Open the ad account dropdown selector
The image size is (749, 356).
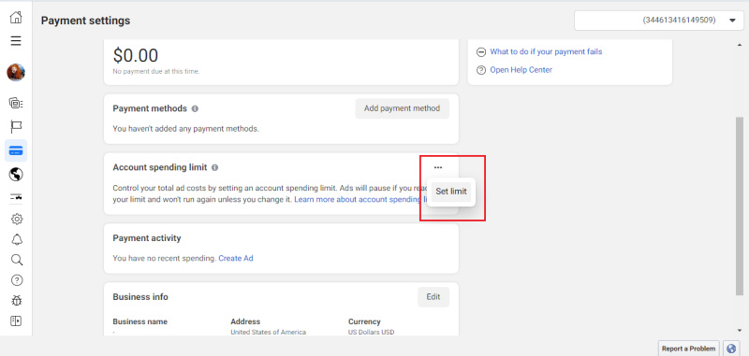[659, 21]
